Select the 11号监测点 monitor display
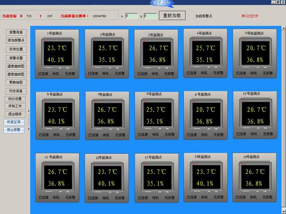This screenshot has width=286, height=214. pos(58,177)
